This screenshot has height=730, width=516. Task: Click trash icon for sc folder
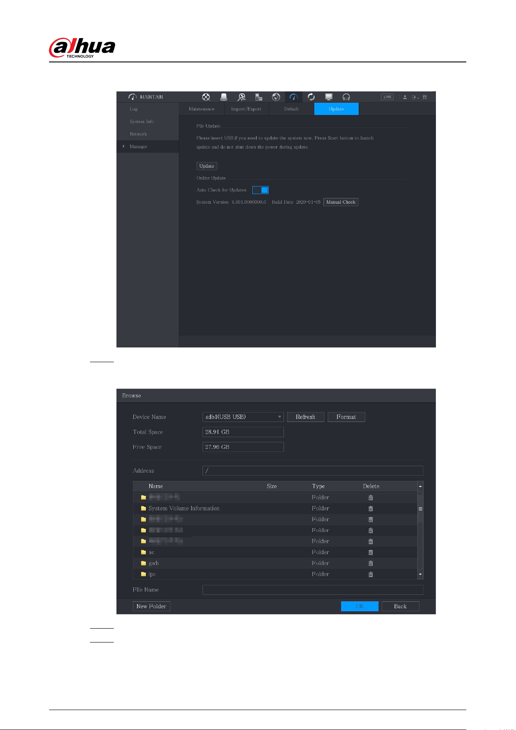(371, 552)
